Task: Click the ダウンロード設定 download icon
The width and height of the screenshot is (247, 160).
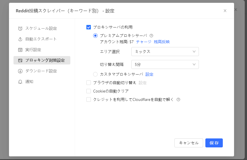Action: point(20,71)
